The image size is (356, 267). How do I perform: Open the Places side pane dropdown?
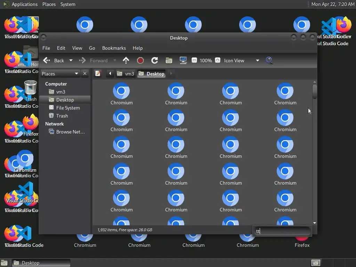tap(60, 74)
